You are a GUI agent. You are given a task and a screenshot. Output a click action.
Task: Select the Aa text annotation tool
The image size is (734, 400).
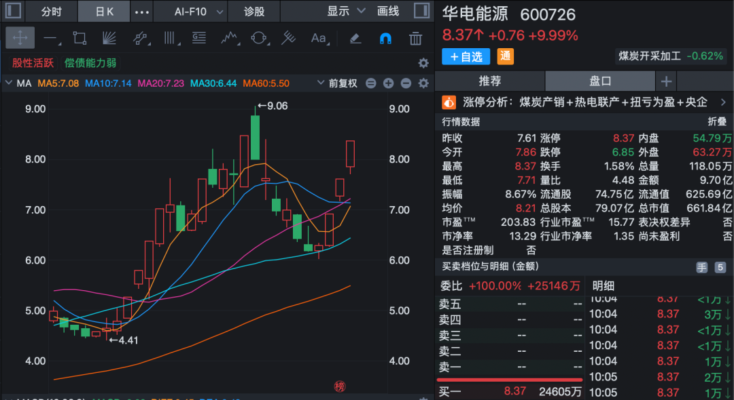(319, 38)
